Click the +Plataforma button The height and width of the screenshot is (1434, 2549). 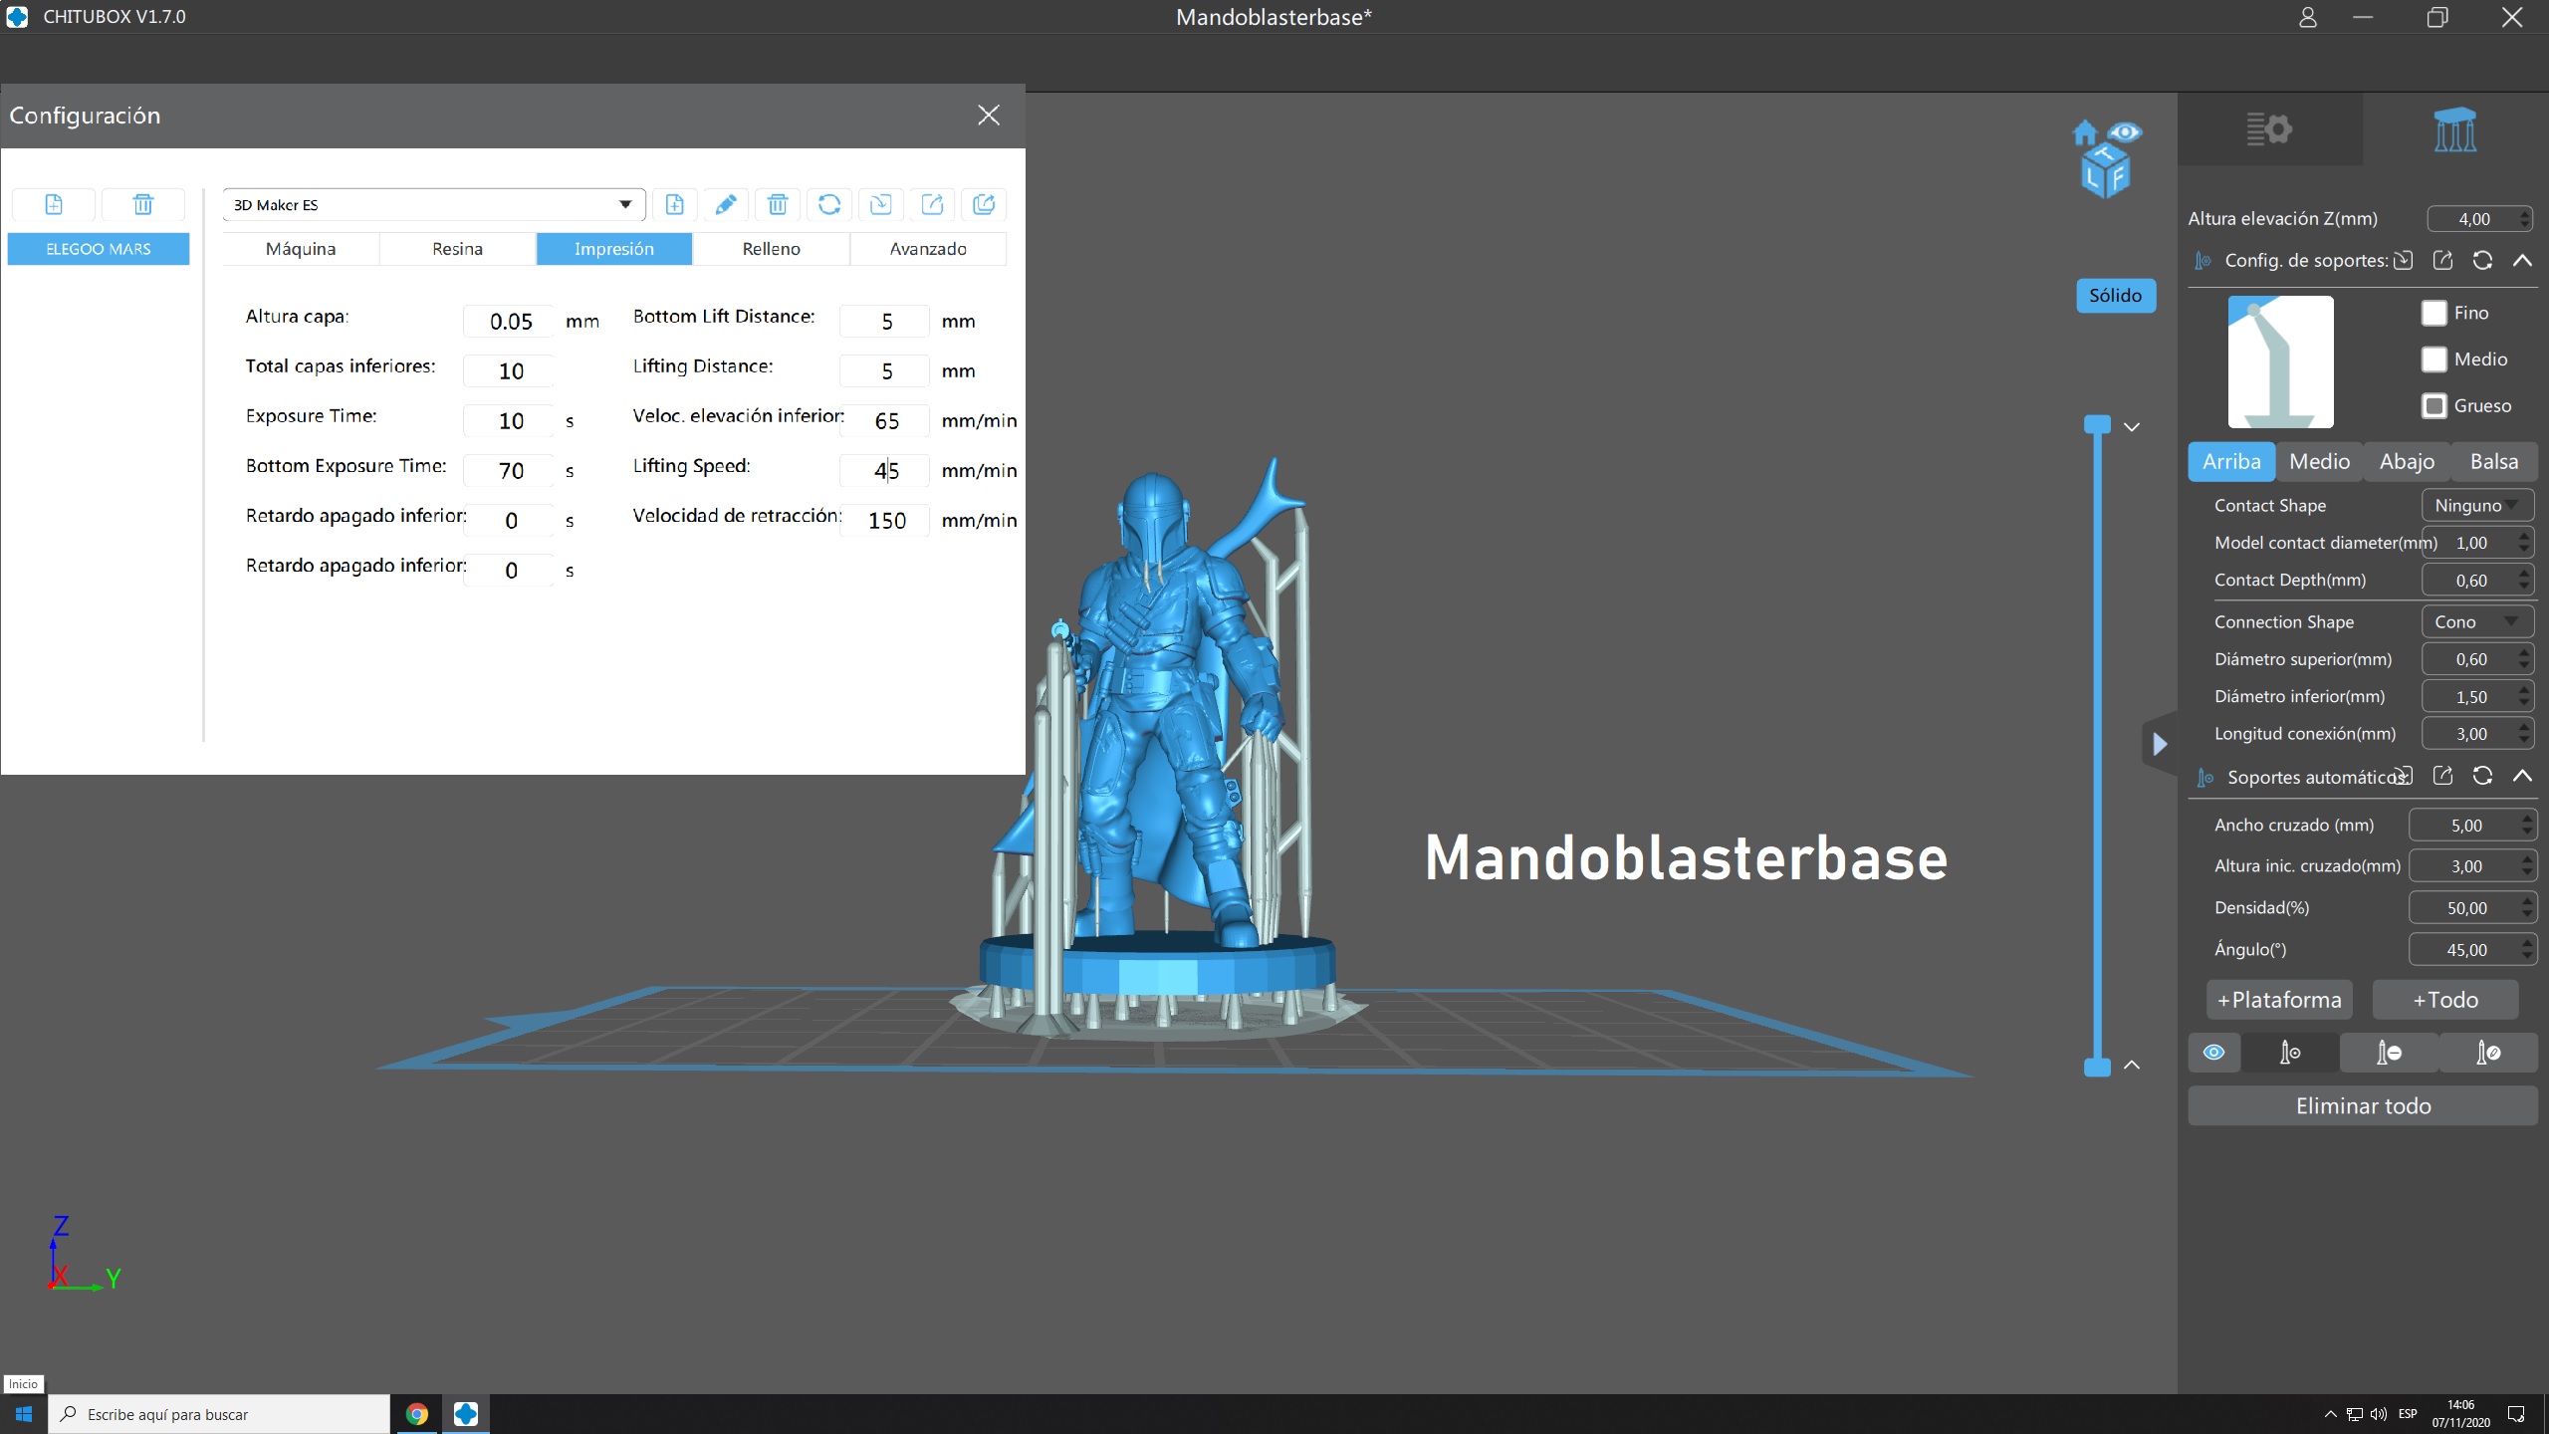(2279, 1000)
